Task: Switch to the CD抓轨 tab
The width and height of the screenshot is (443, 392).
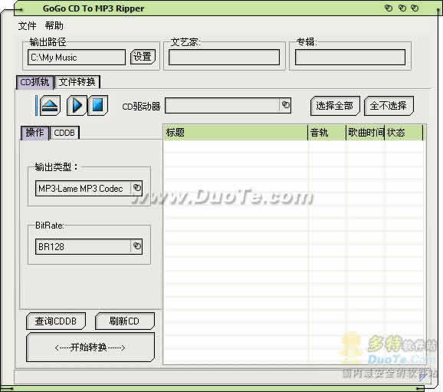Action: [34, 82]
